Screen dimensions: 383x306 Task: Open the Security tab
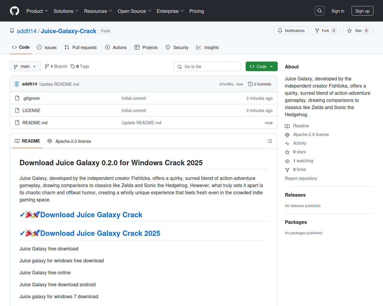click(177, 48)
